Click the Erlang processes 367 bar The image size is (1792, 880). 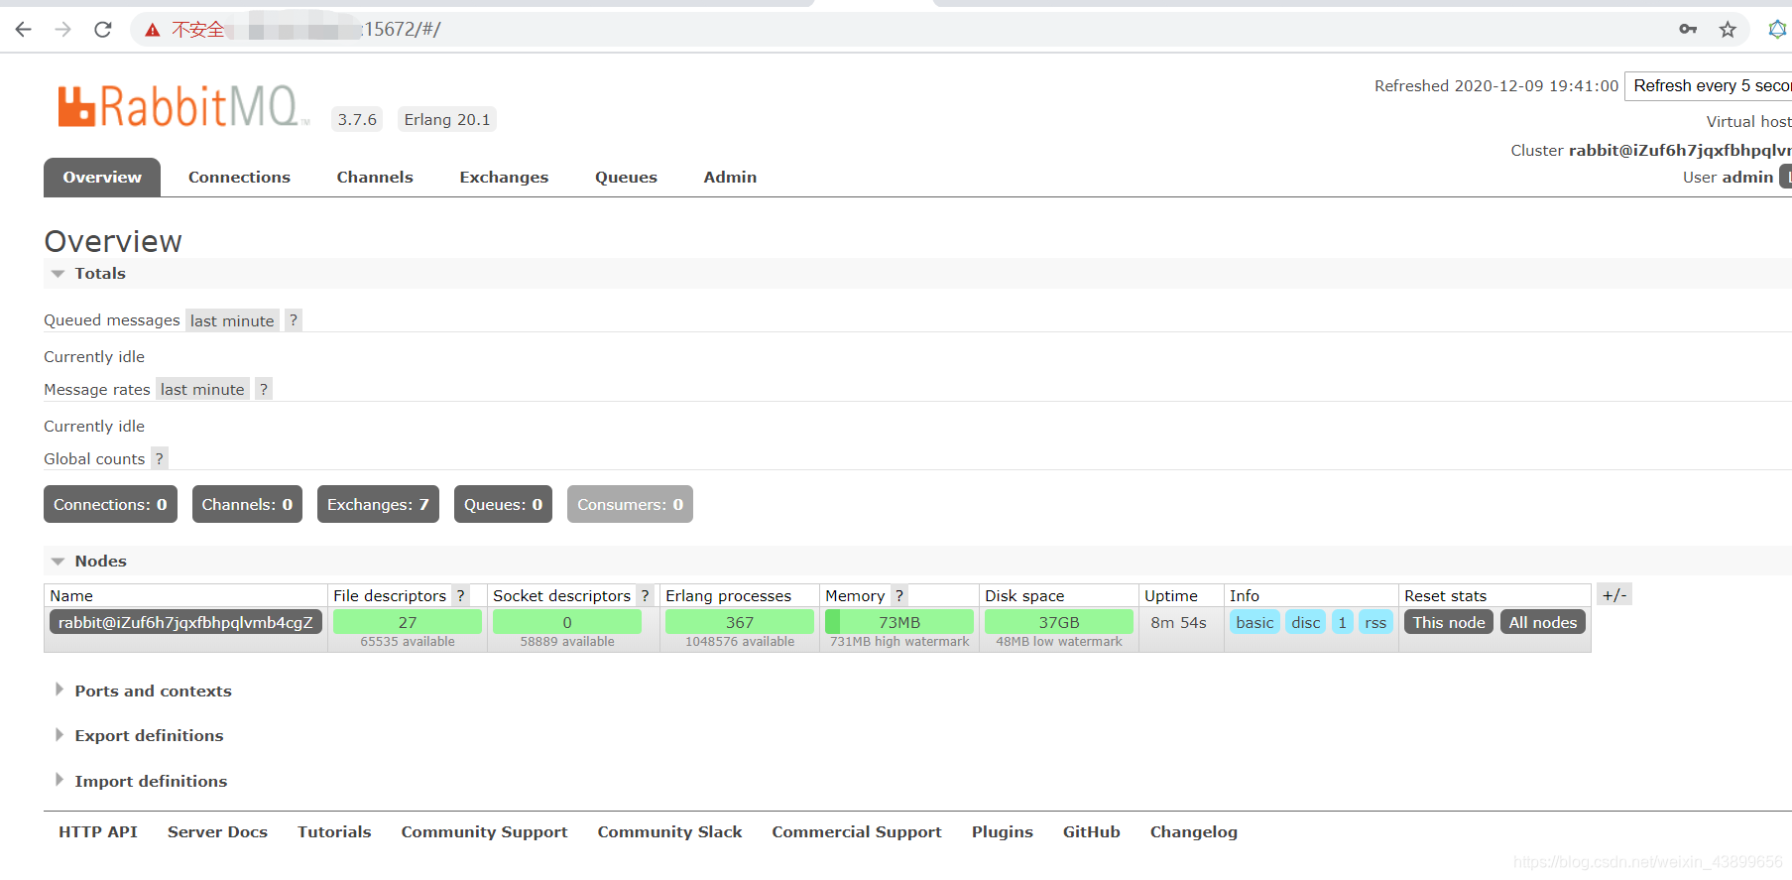pos(740,622)
